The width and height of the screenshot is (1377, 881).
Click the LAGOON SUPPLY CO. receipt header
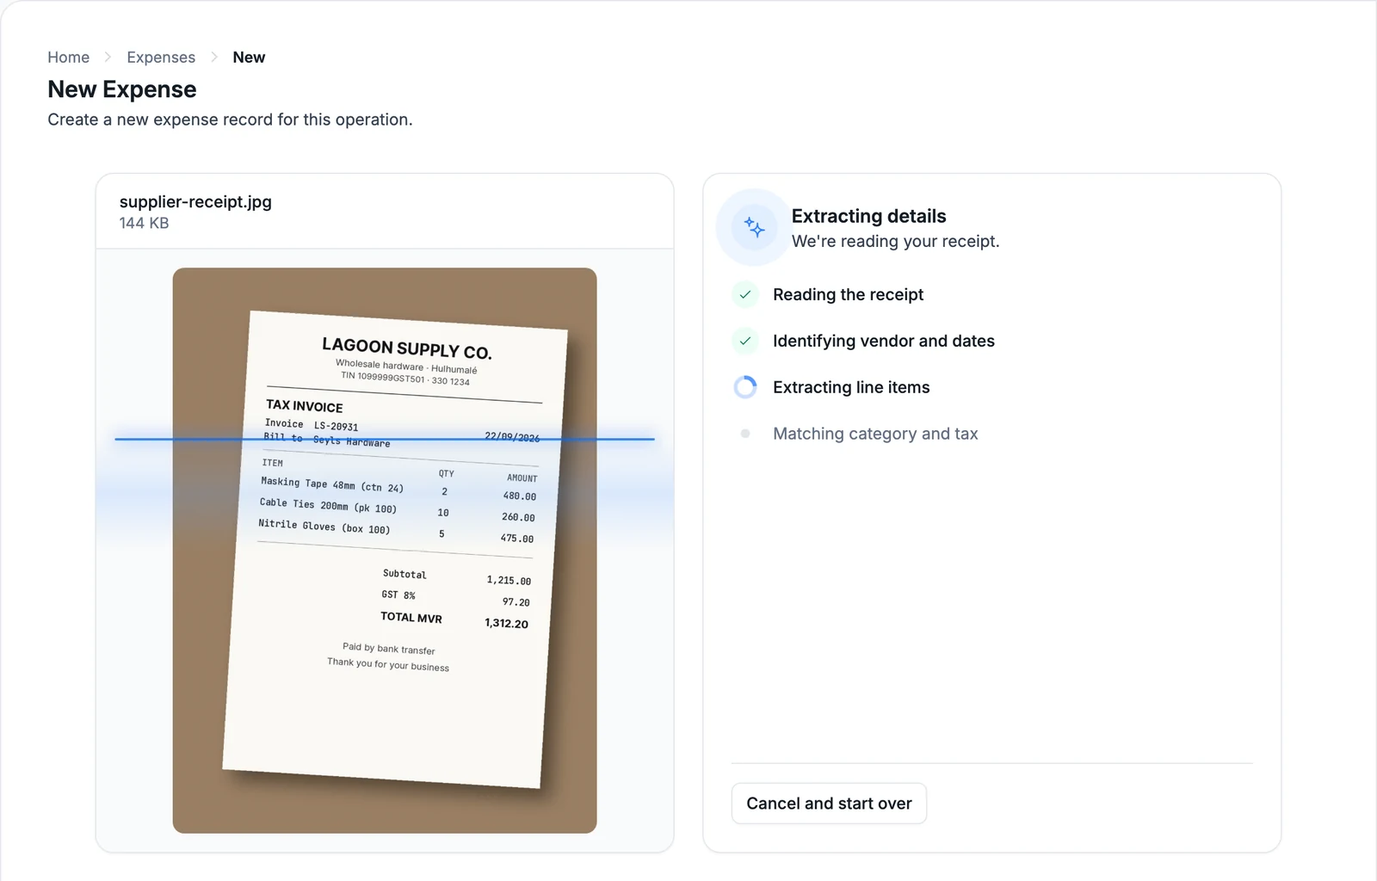click(407, 348)
